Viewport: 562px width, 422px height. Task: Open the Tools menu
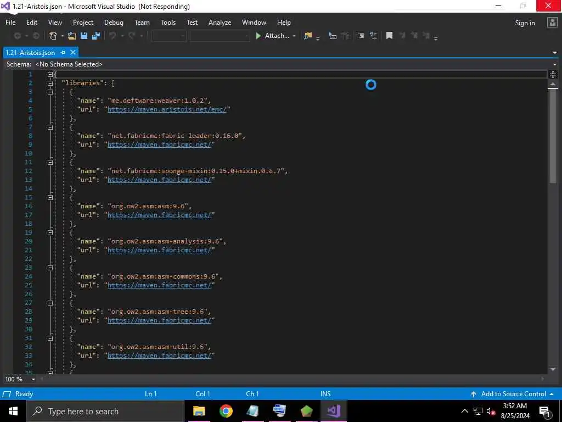tap(168, 22)
